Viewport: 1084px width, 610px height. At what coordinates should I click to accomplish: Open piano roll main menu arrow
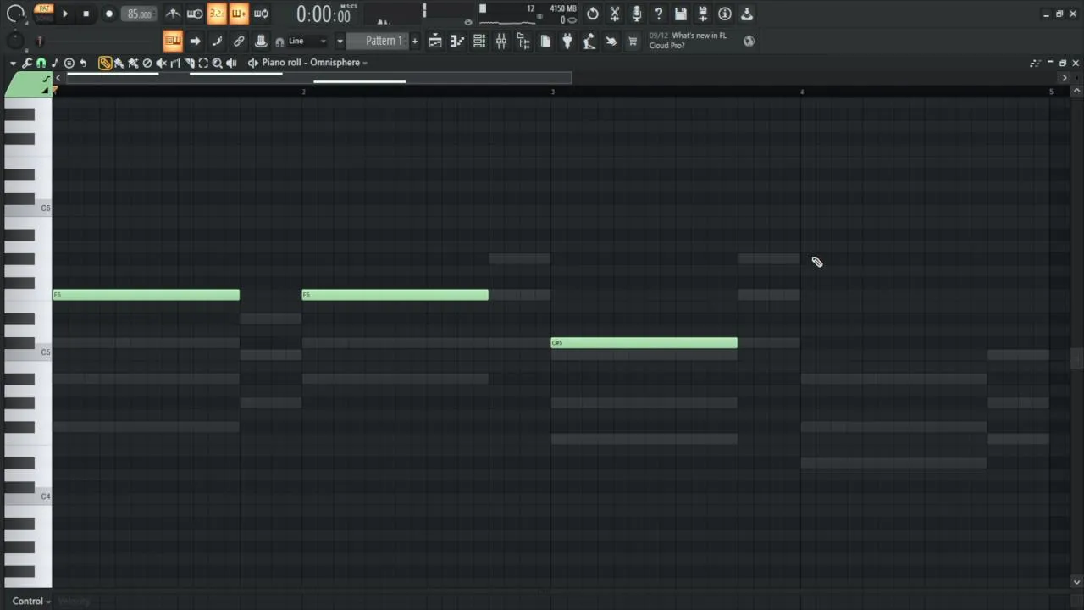[x=13, y=63]
